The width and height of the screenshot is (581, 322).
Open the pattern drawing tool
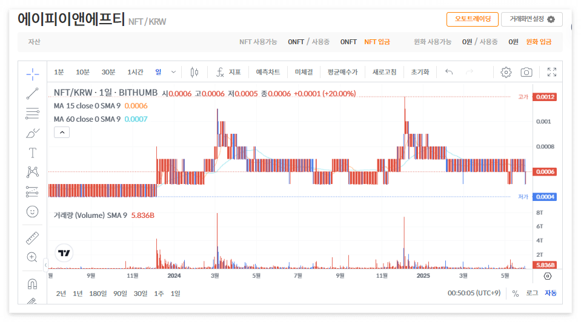coord(33,172)
